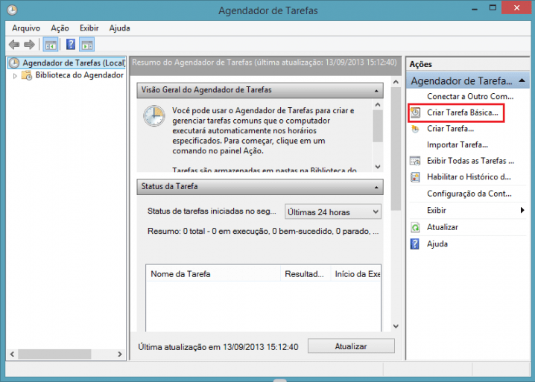Collapse the Status da Tarefa section
Screen dimensions: 535x382
point(376,187)
